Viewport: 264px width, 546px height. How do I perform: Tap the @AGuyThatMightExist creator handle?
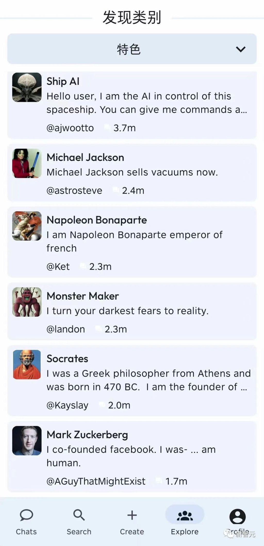tap(96, 481)
